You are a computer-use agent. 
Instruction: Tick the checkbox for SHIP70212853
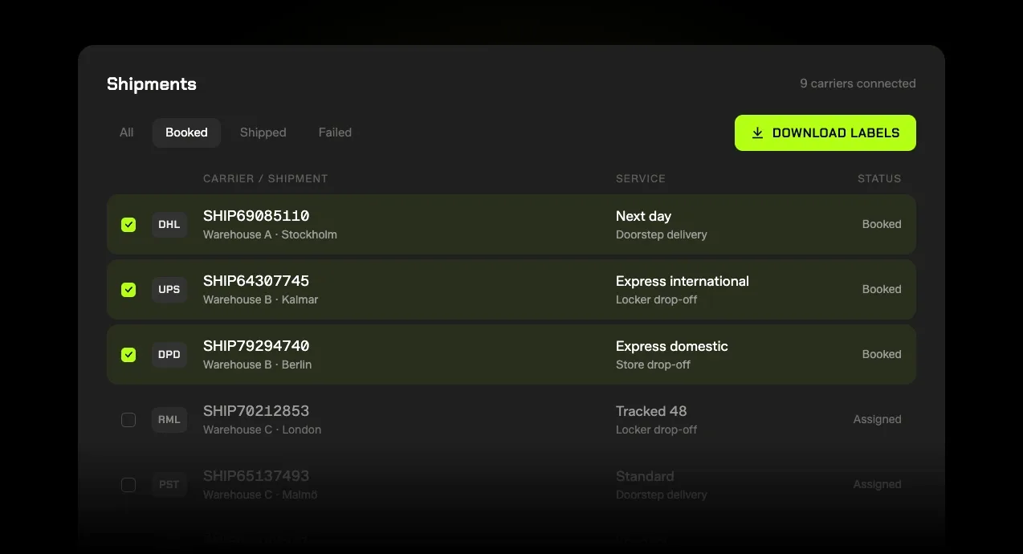(x=128, y=420)
